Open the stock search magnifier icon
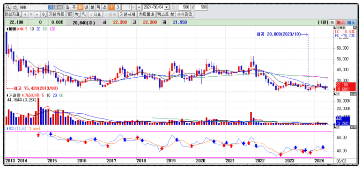Screen dimensions: 362x169 [8, 7]
